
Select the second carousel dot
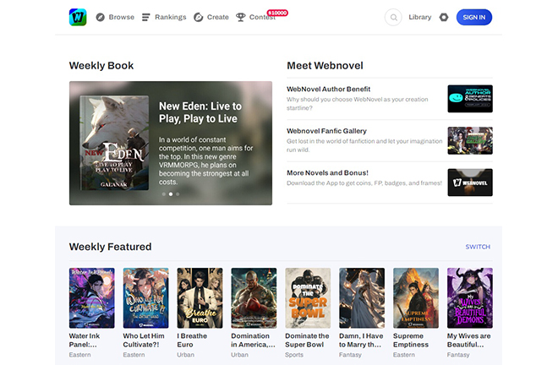click(x=171, y=194)
